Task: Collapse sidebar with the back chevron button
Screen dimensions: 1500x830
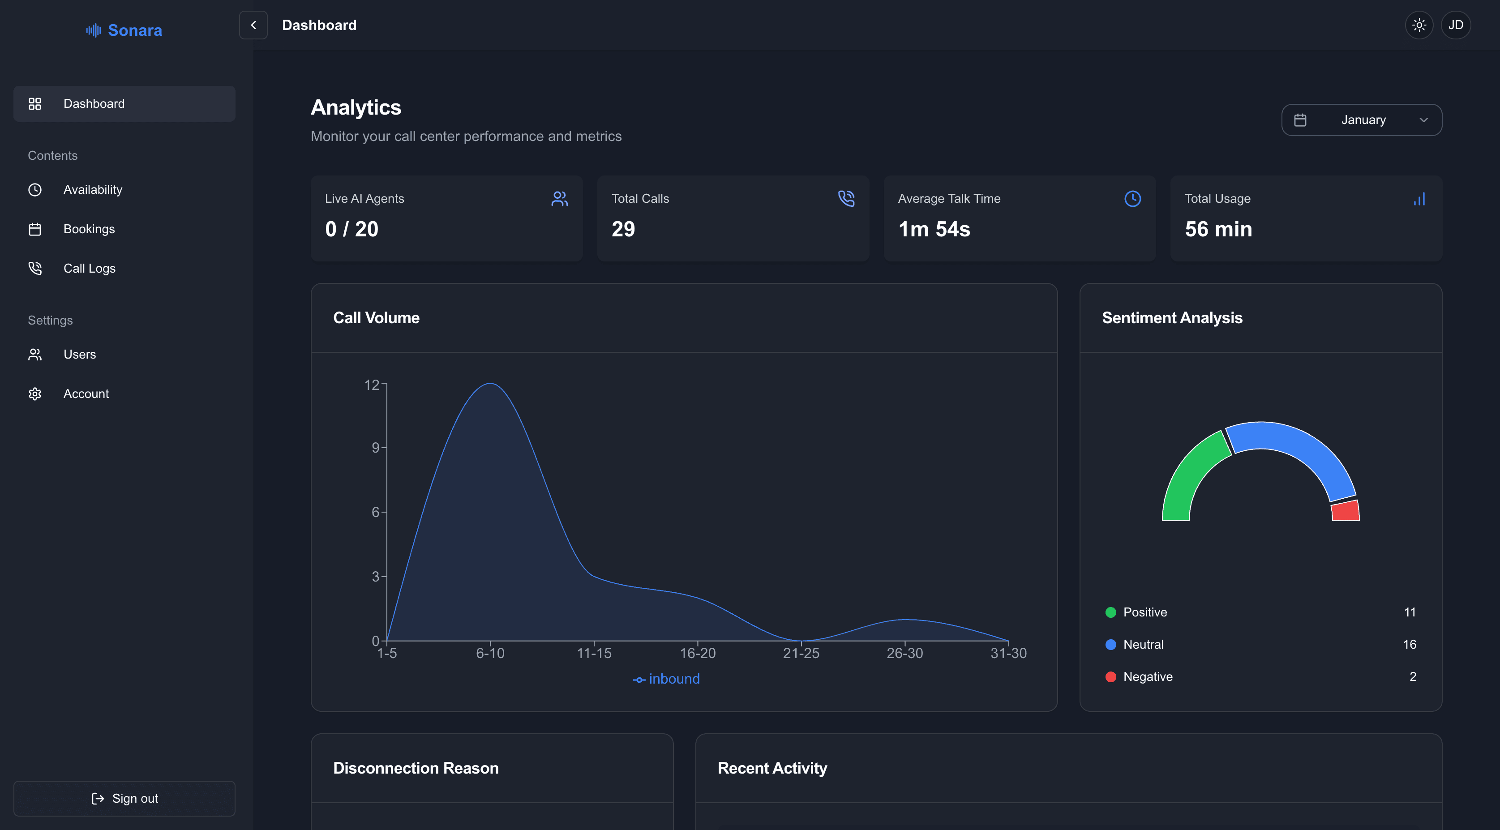Action: point(253,25)
